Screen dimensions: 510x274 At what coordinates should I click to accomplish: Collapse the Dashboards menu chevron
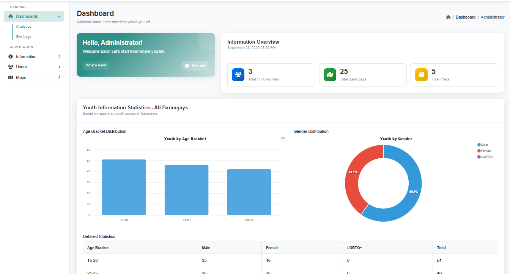click(59, 17)
